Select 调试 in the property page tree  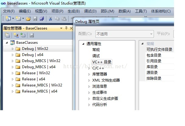point(96,56)
